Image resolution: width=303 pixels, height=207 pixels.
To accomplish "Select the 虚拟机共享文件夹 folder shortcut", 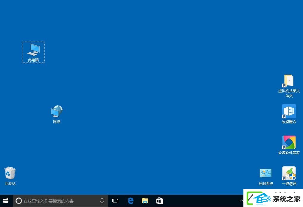I will coord(289,86).
